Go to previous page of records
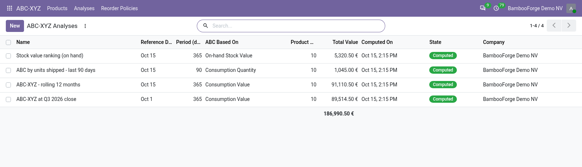582x167 pixels. [x=554, y=25]
